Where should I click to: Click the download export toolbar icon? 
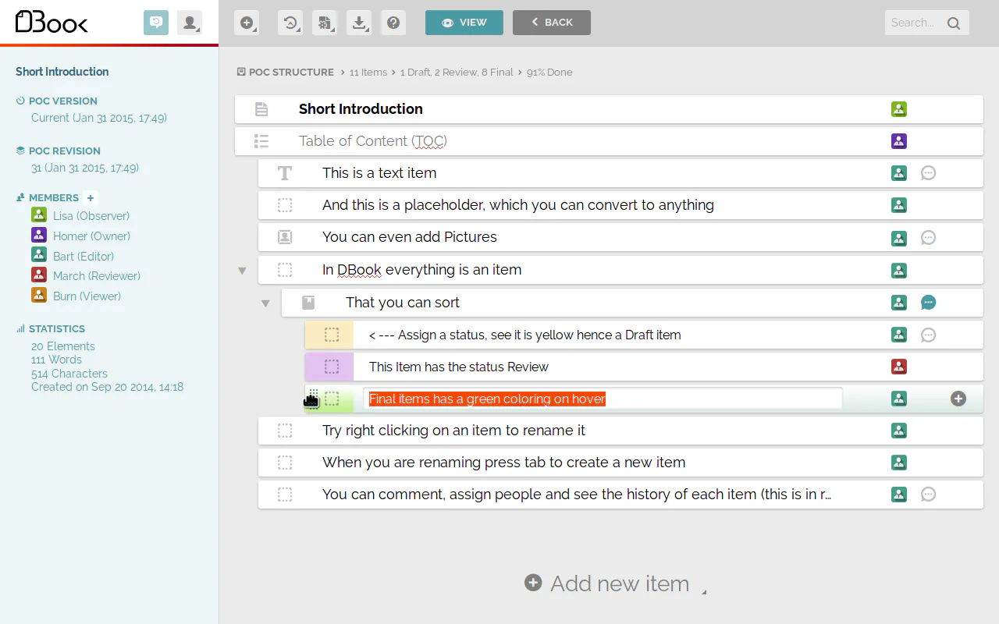tap(359, 23)
